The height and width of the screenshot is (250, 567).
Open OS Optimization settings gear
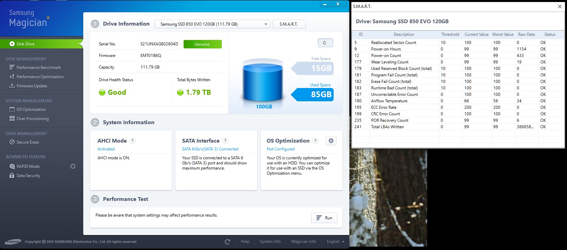pos(331,141)
